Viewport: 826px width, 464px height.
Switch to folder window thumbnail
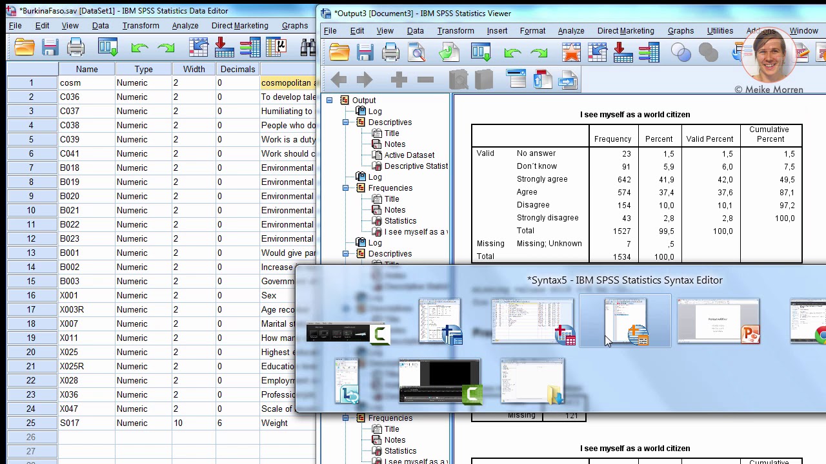pyautogui.click(x=532, y=382)
